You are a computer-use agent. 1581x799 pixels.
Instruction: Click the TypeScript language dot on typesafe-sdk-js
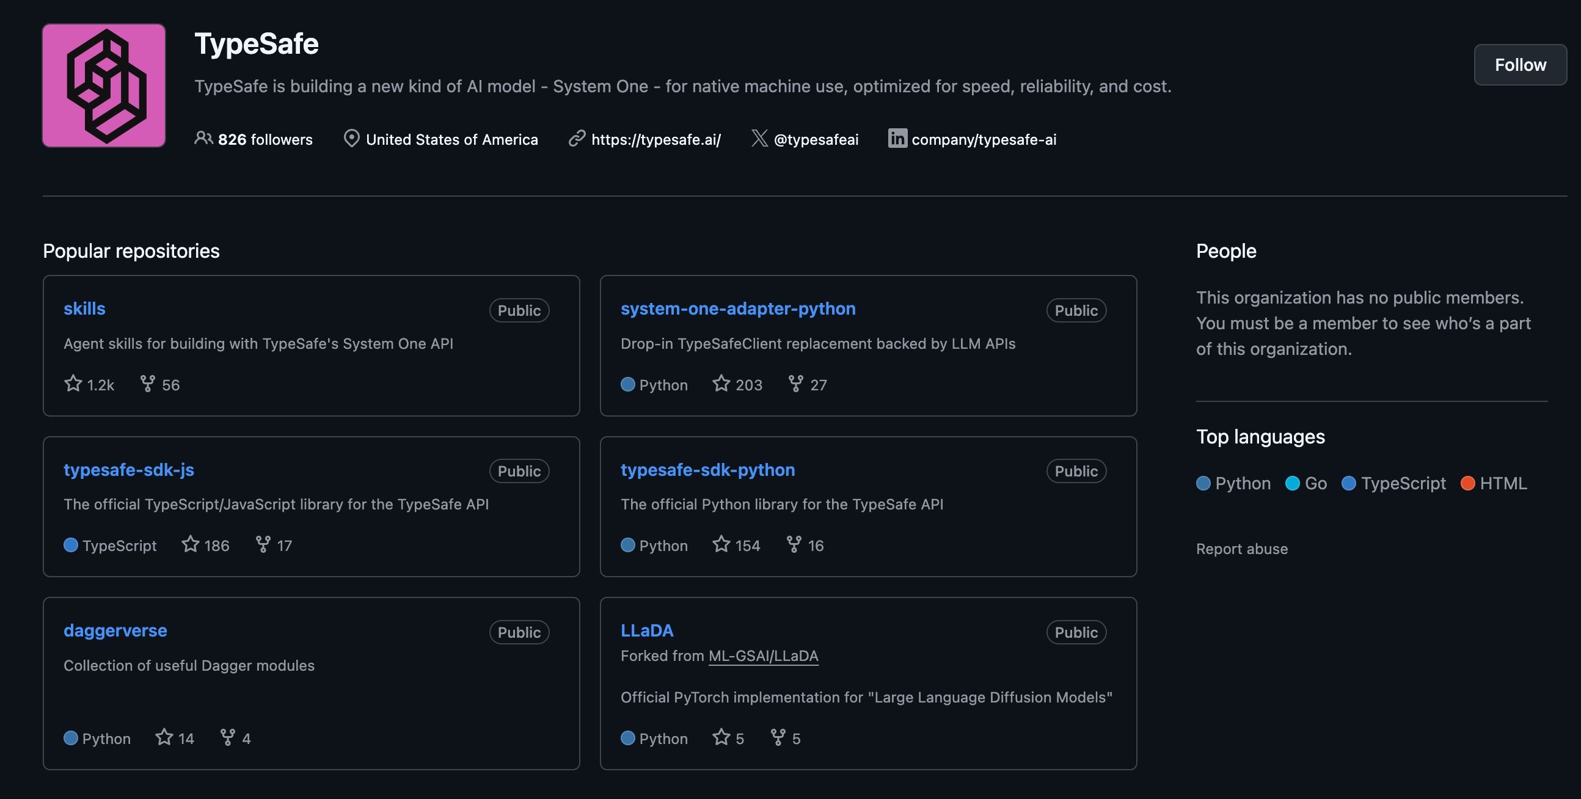click(71, 545)
